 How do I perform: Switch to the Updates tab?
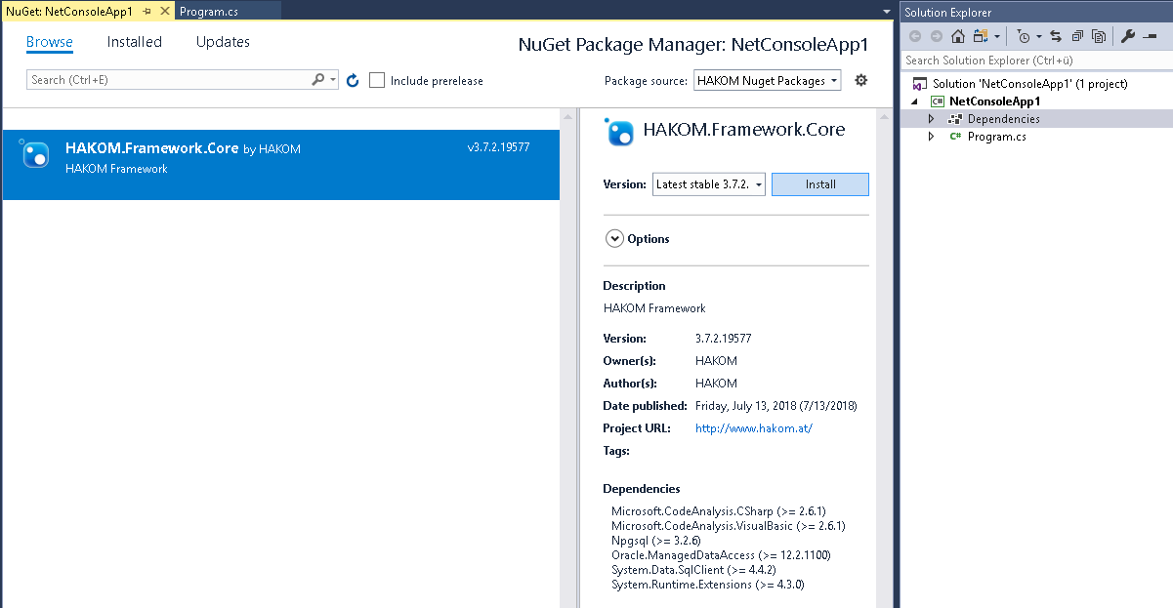click(x=223, y=42)
